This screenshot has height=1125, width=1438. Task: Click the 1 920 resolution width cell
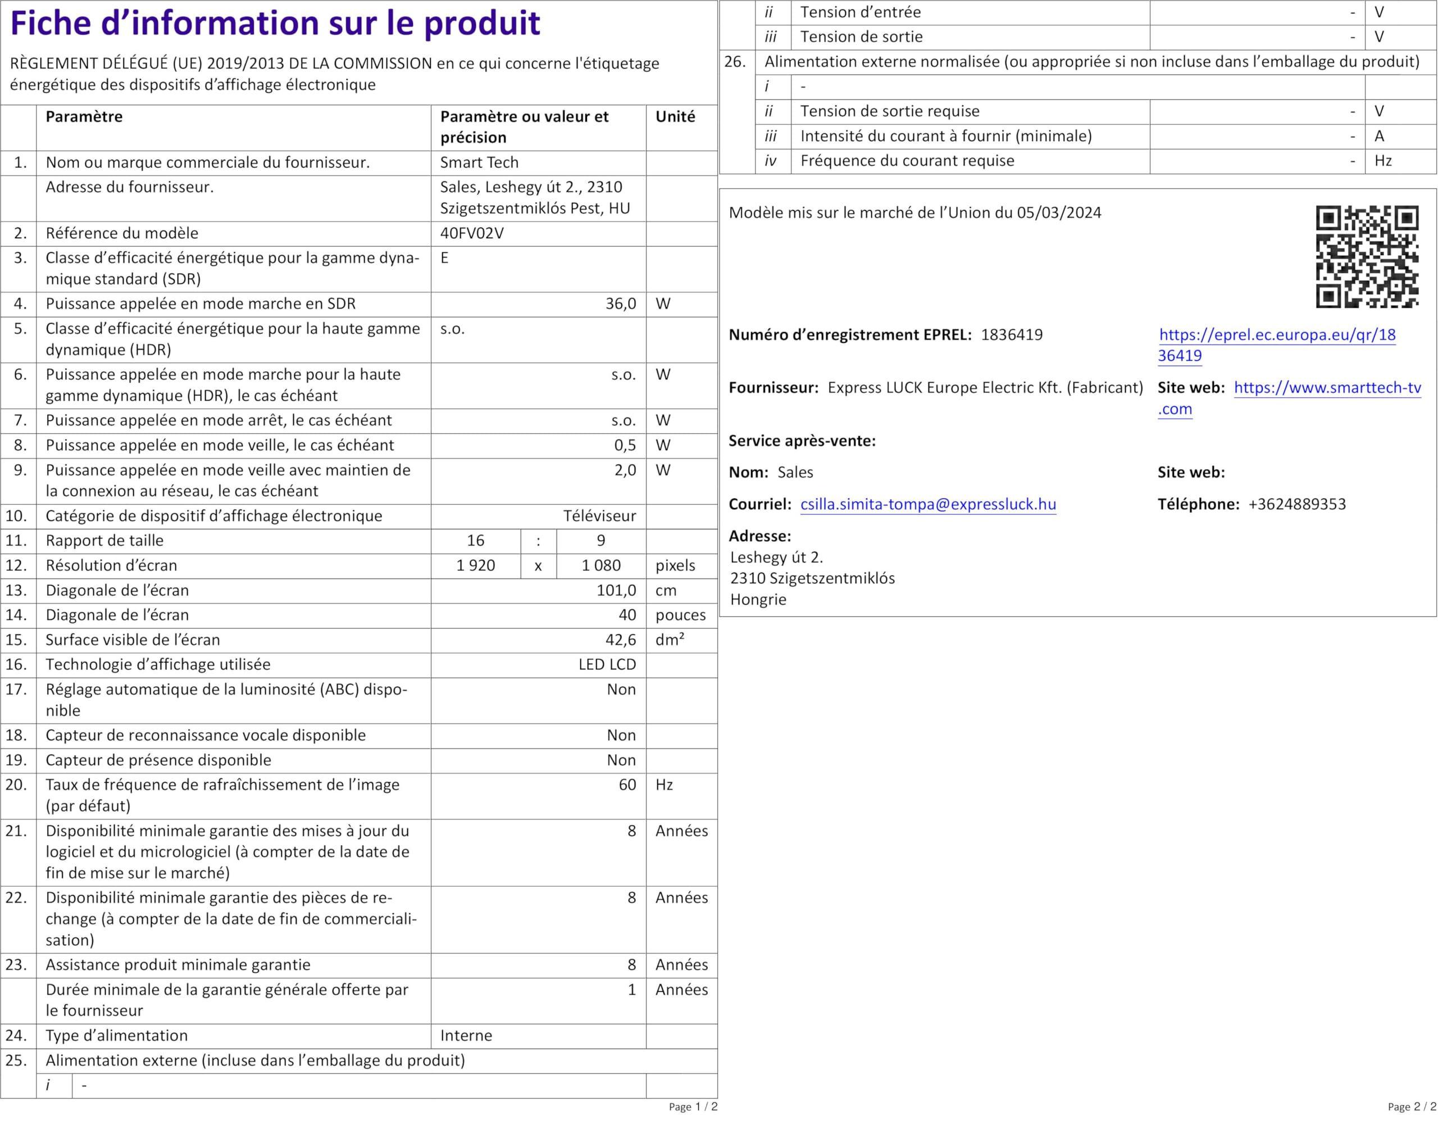[475, 565]
